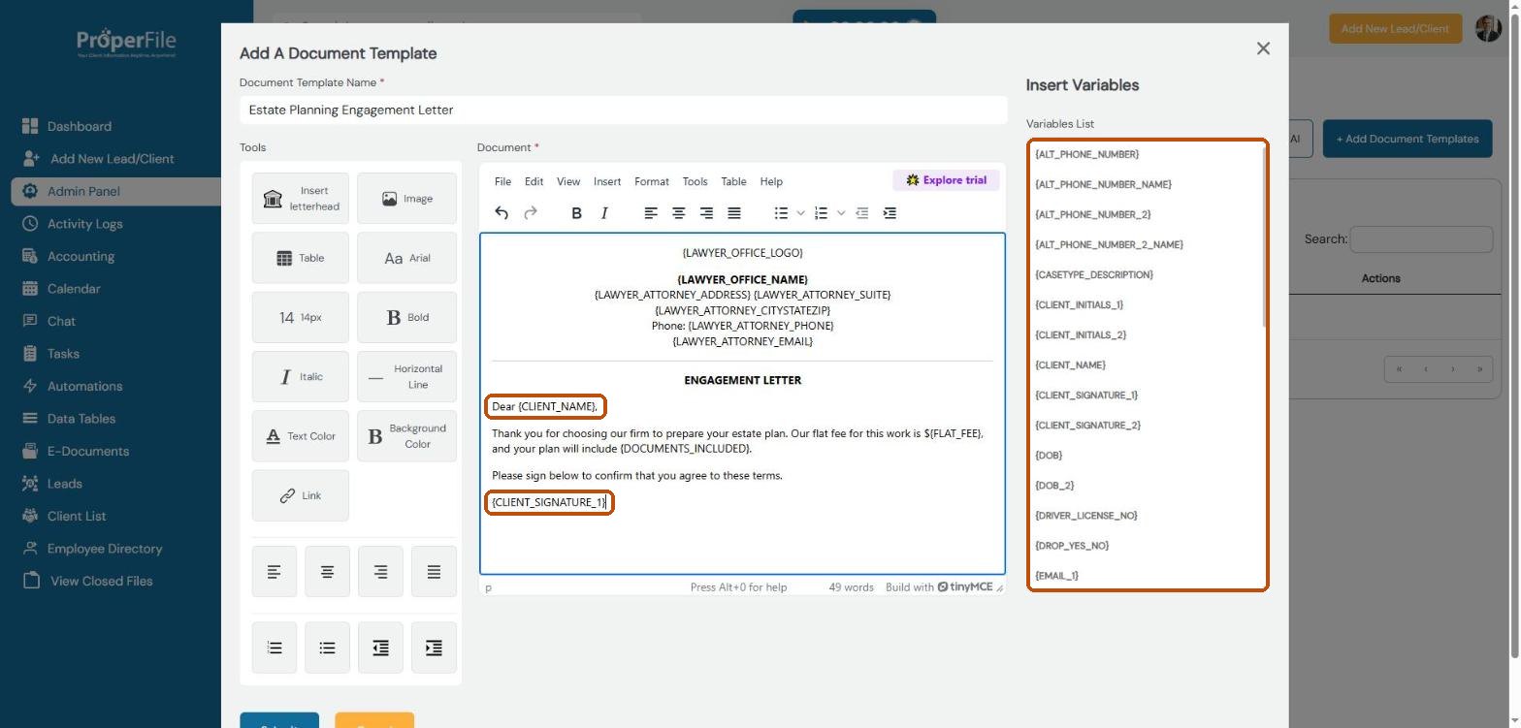Decrease indent from Tools panel
Image resolution: width=1521 pixels, height=728 pixels.
pos(380,648)
